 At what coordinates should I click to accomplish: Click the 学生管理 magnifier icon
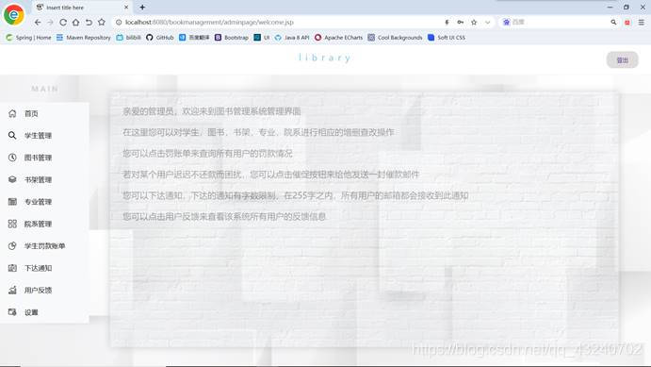tap(12, 136)
